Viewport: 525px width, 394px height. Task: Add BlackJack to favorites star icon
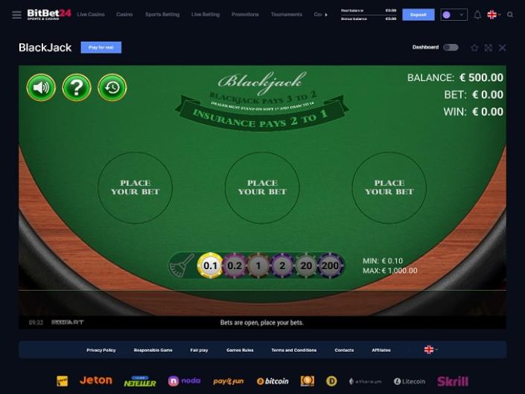(x=474, y=48)
